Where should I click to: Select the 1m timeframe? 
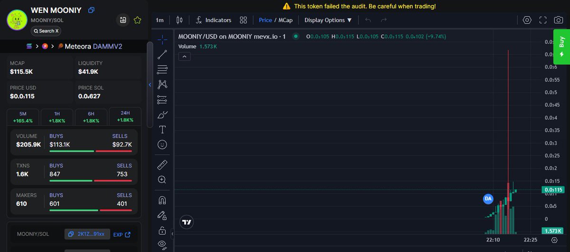pos(160,20)
